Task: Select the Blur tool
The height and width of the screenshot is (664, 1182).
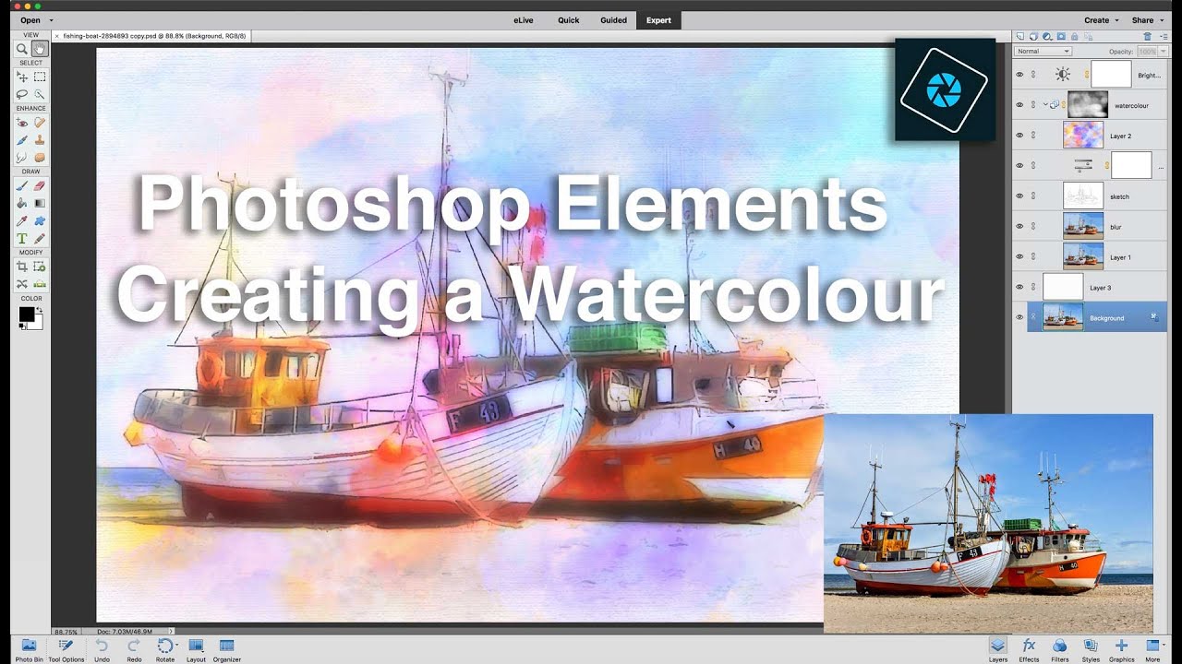Action: [x=22, y=157]
